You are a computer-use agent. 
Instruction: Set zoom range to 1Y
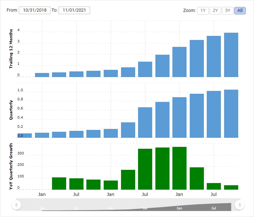(203, 10)
